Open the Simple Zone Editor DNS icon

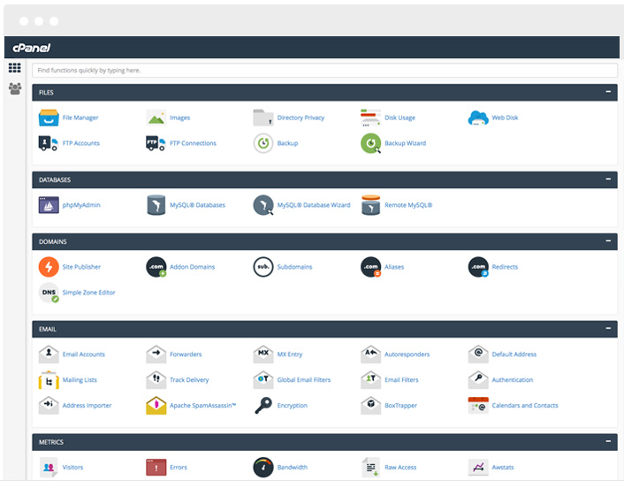coord(49,293)
